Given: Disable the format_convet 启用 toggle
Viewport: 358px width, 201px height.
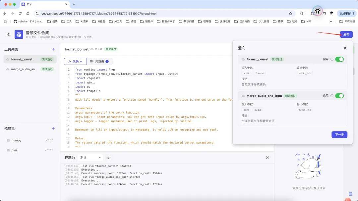Looking at the screenshot, I should (339, 59).
